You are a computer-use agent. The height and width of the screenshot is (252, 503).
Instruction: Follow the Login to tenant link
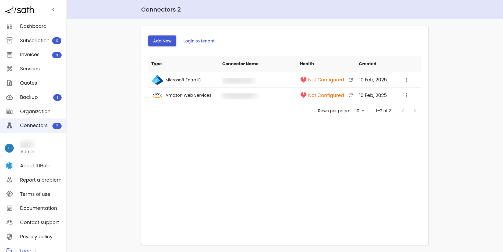[199, 41]
